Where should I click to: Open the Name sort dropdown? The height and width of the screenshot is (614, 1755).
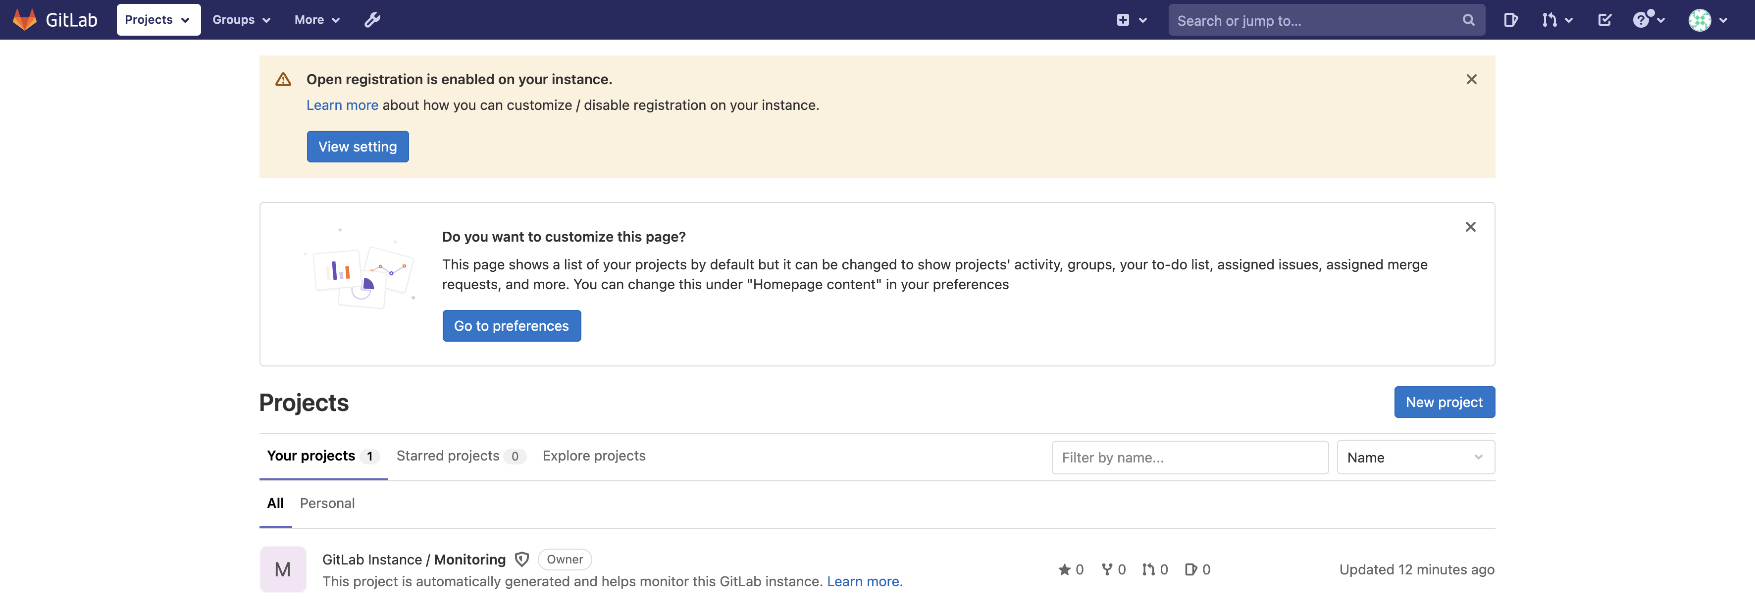pyautogui.click(x=1415, y=457)
